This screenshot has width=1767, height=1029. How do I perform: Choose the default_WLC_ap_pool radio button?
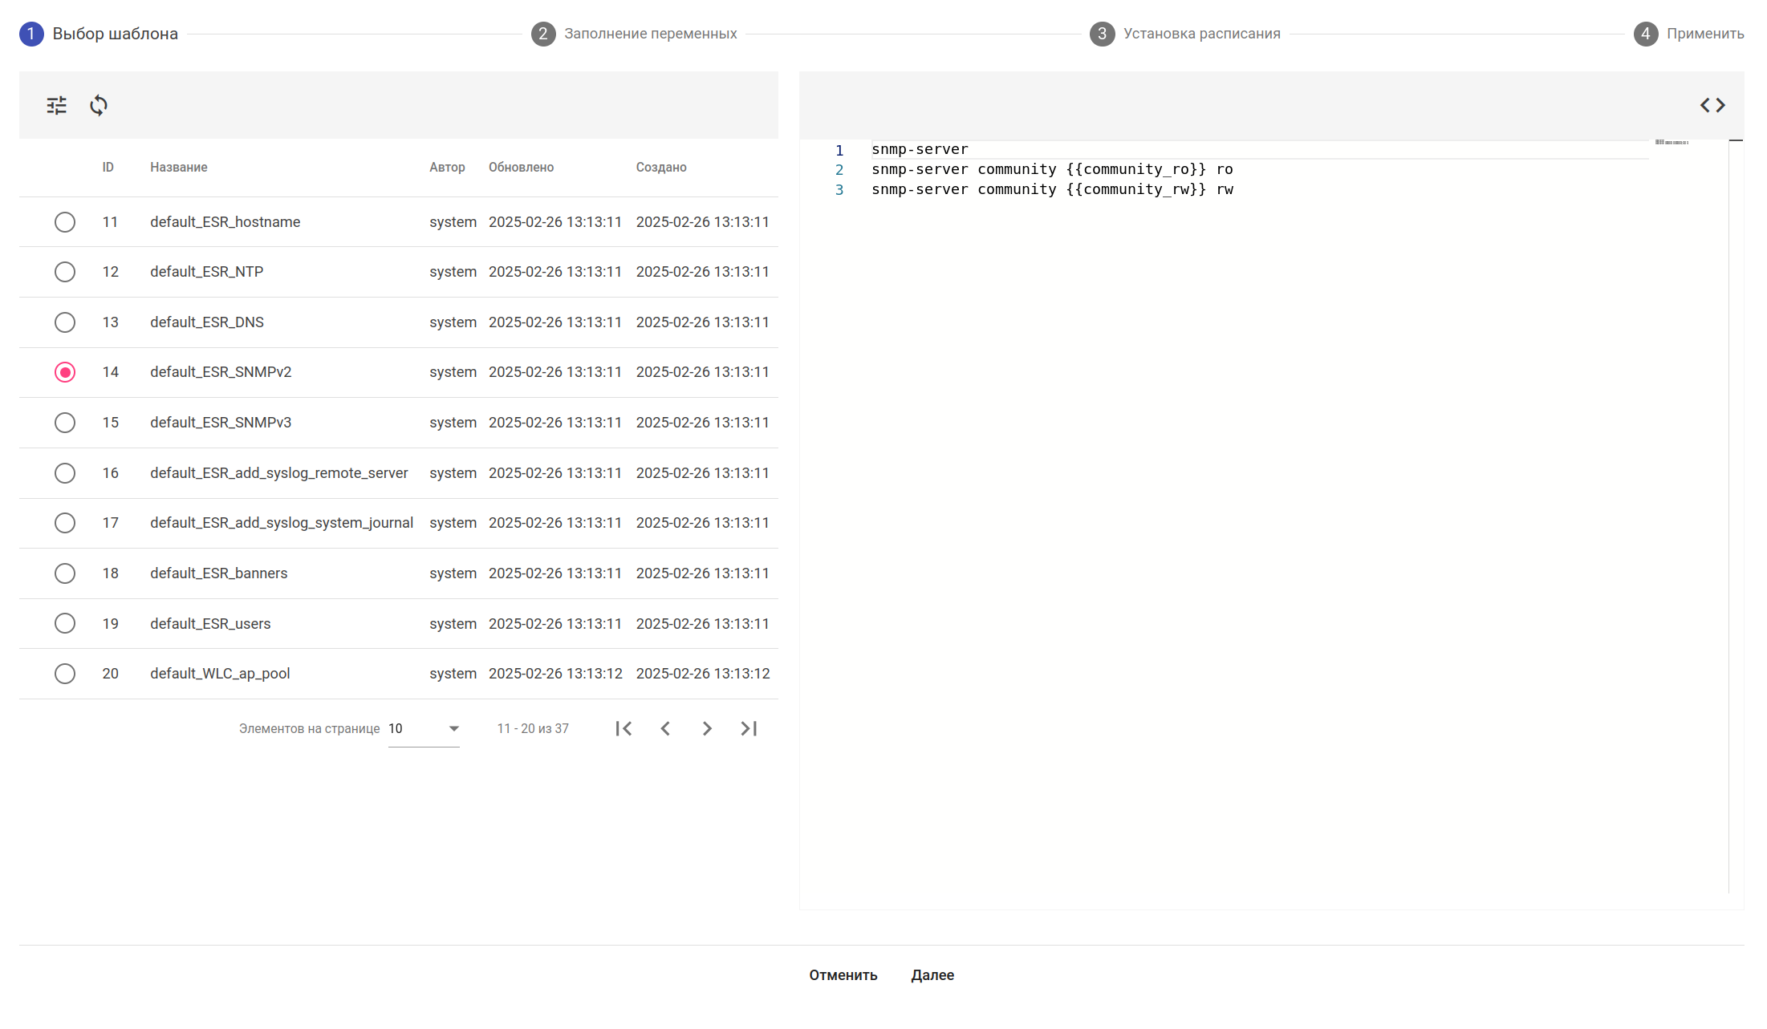click(65, 674)
